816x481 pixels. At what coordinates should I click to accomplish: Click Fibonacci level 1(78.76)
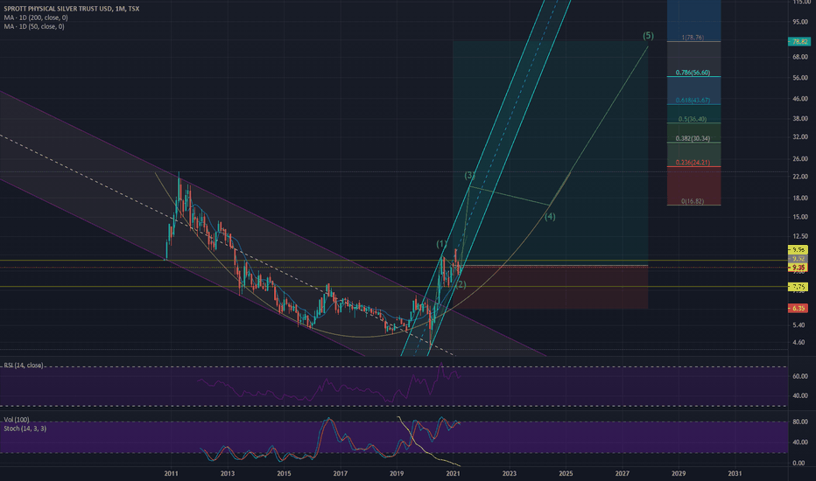pos(693,38)
